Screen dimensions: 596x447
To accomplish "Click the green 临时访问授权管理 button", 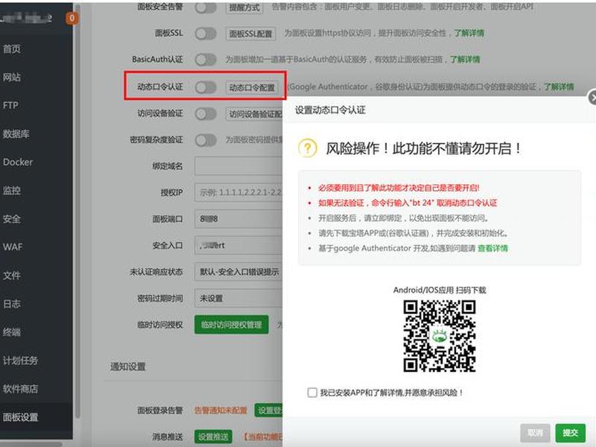I will point(232,325).
